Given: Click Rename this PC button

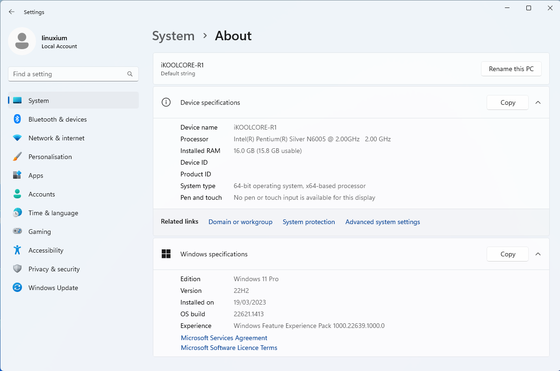Looking at the screenshot, I should click(511, 69).
